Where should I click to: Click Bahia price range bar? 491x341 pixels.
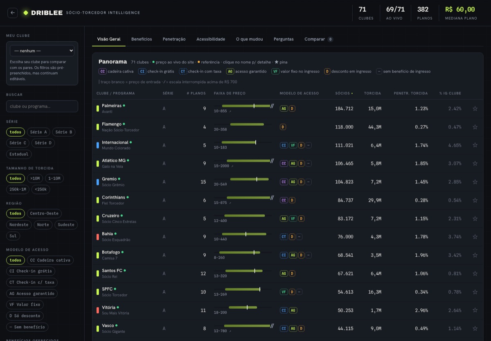click(243, 234)
